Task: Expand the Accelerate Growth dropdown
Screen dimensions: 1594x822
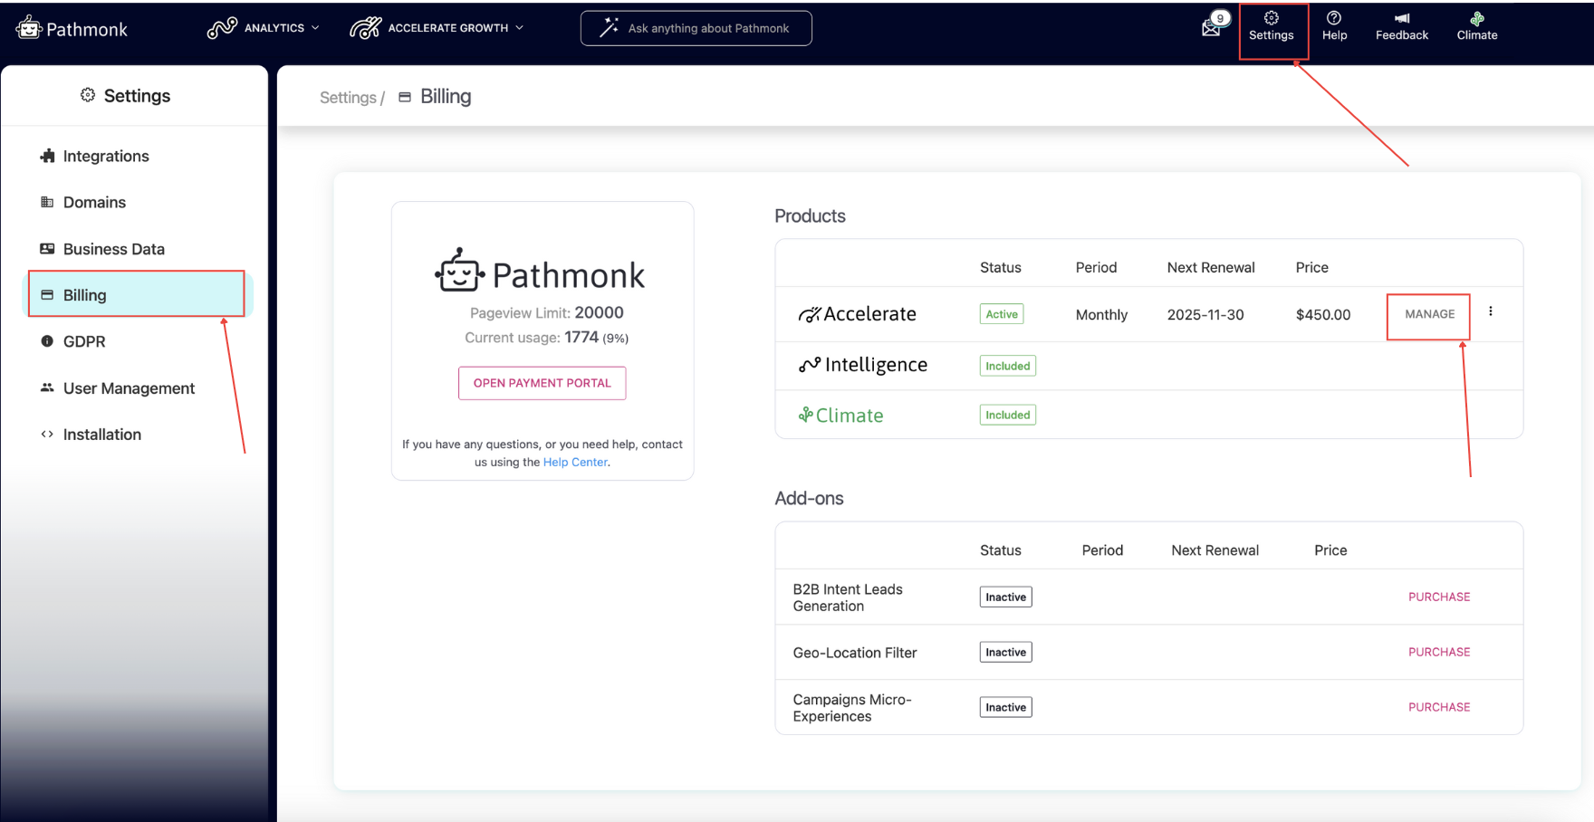Action: (x=437, y=28)
